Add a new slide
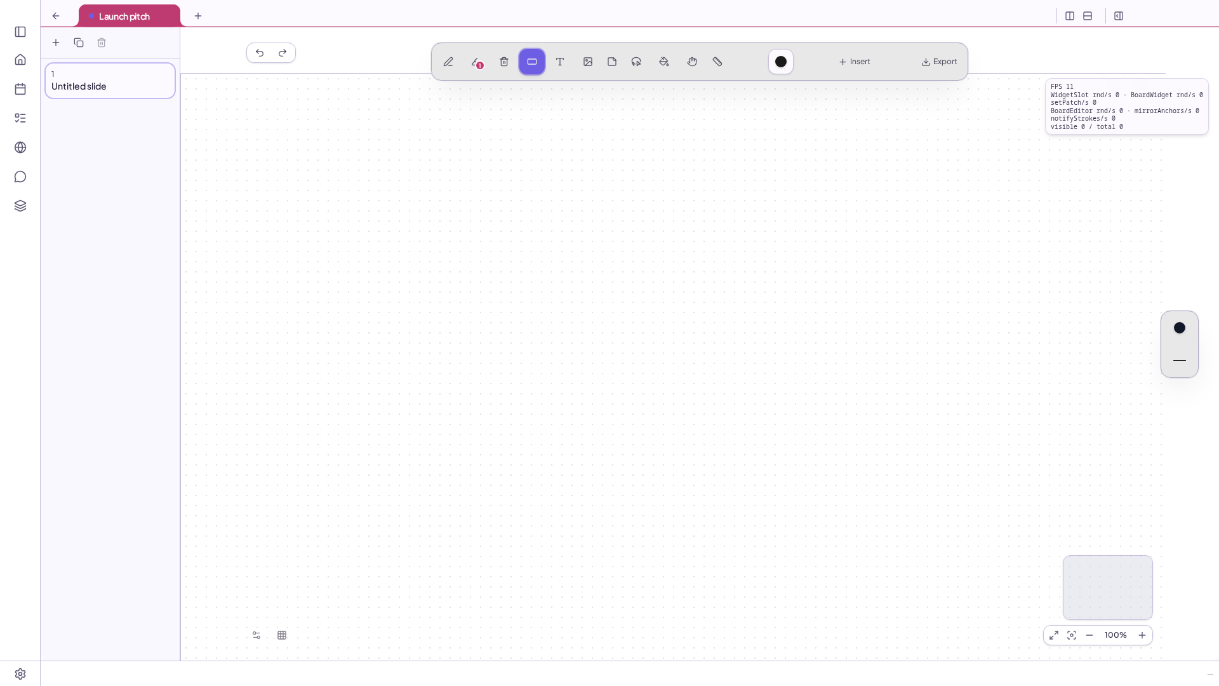The width and height of the screenshot is (1219, 686). pyautogui.click(x=56, y=43)
